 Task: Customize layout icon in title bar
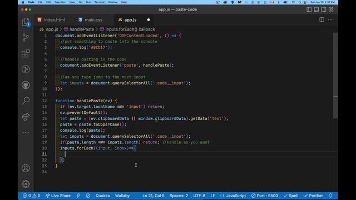(x=331, y=9)
